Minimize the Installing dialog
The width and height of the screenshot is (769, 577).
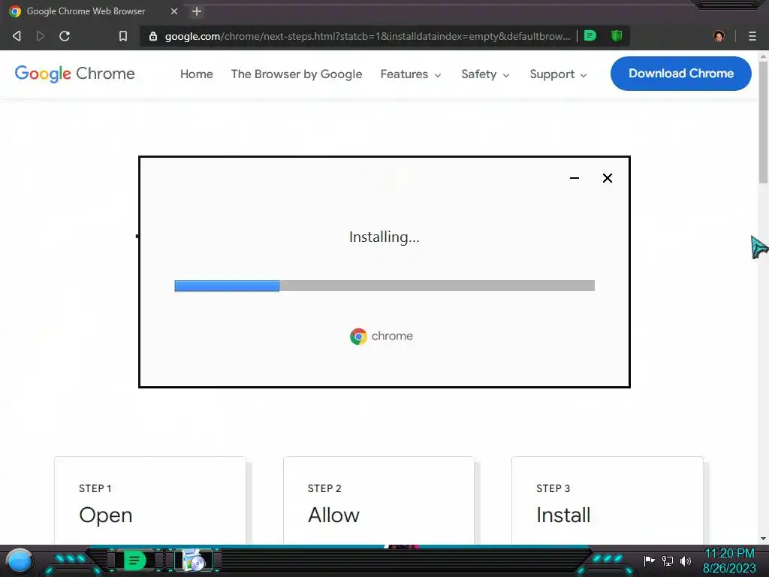[x=574, y=178]
